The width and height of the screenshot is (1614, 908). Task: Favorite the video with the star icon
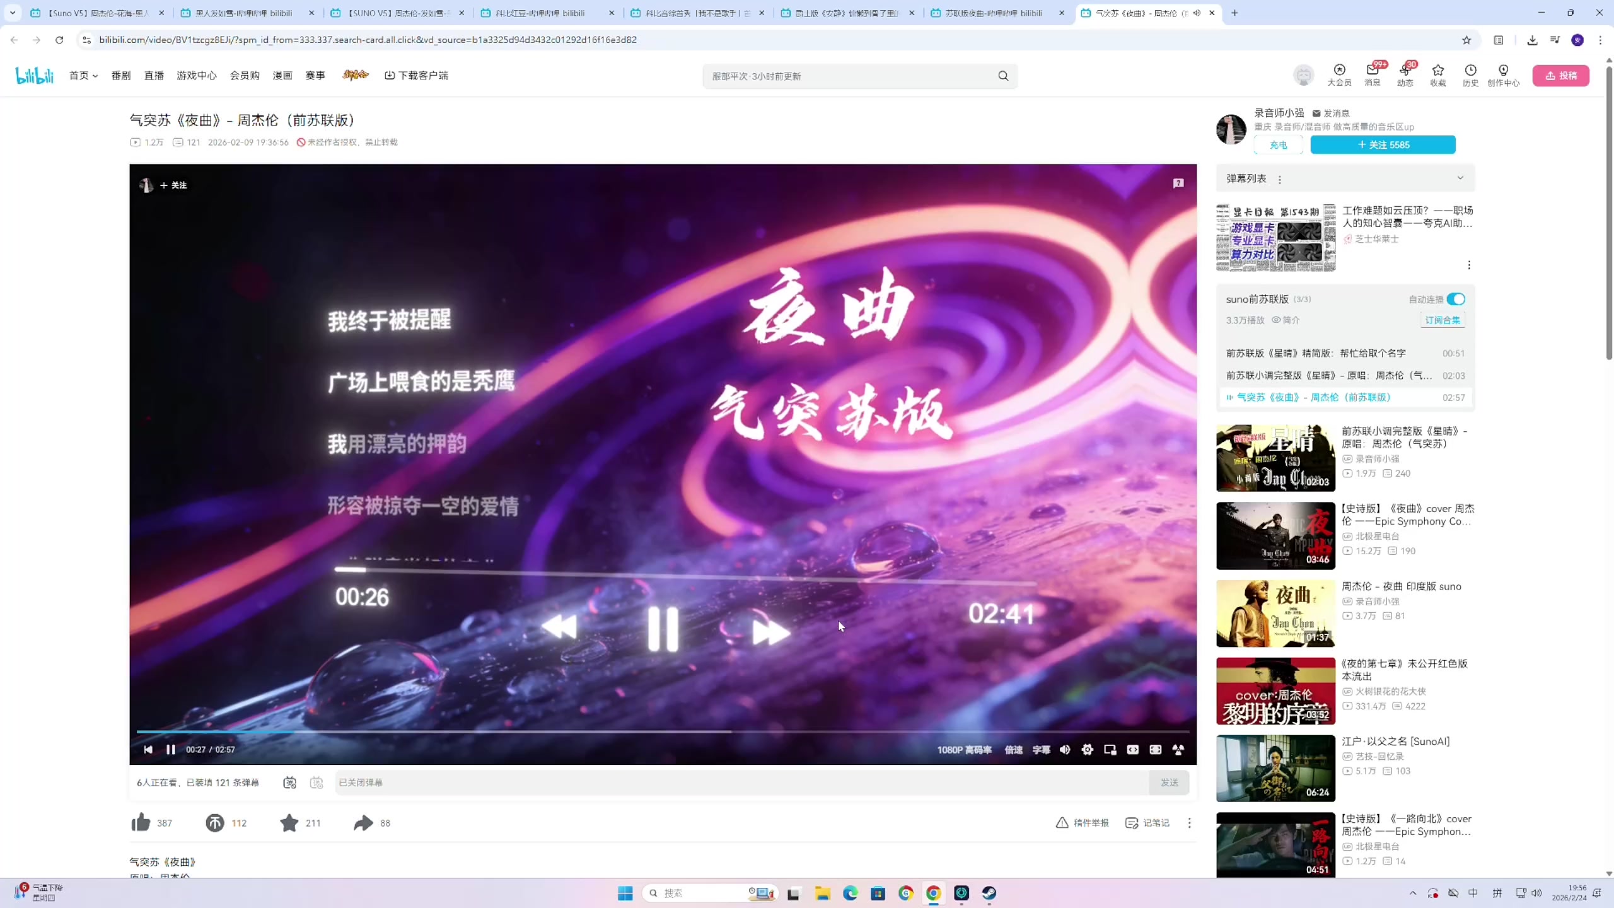point(289,823)
